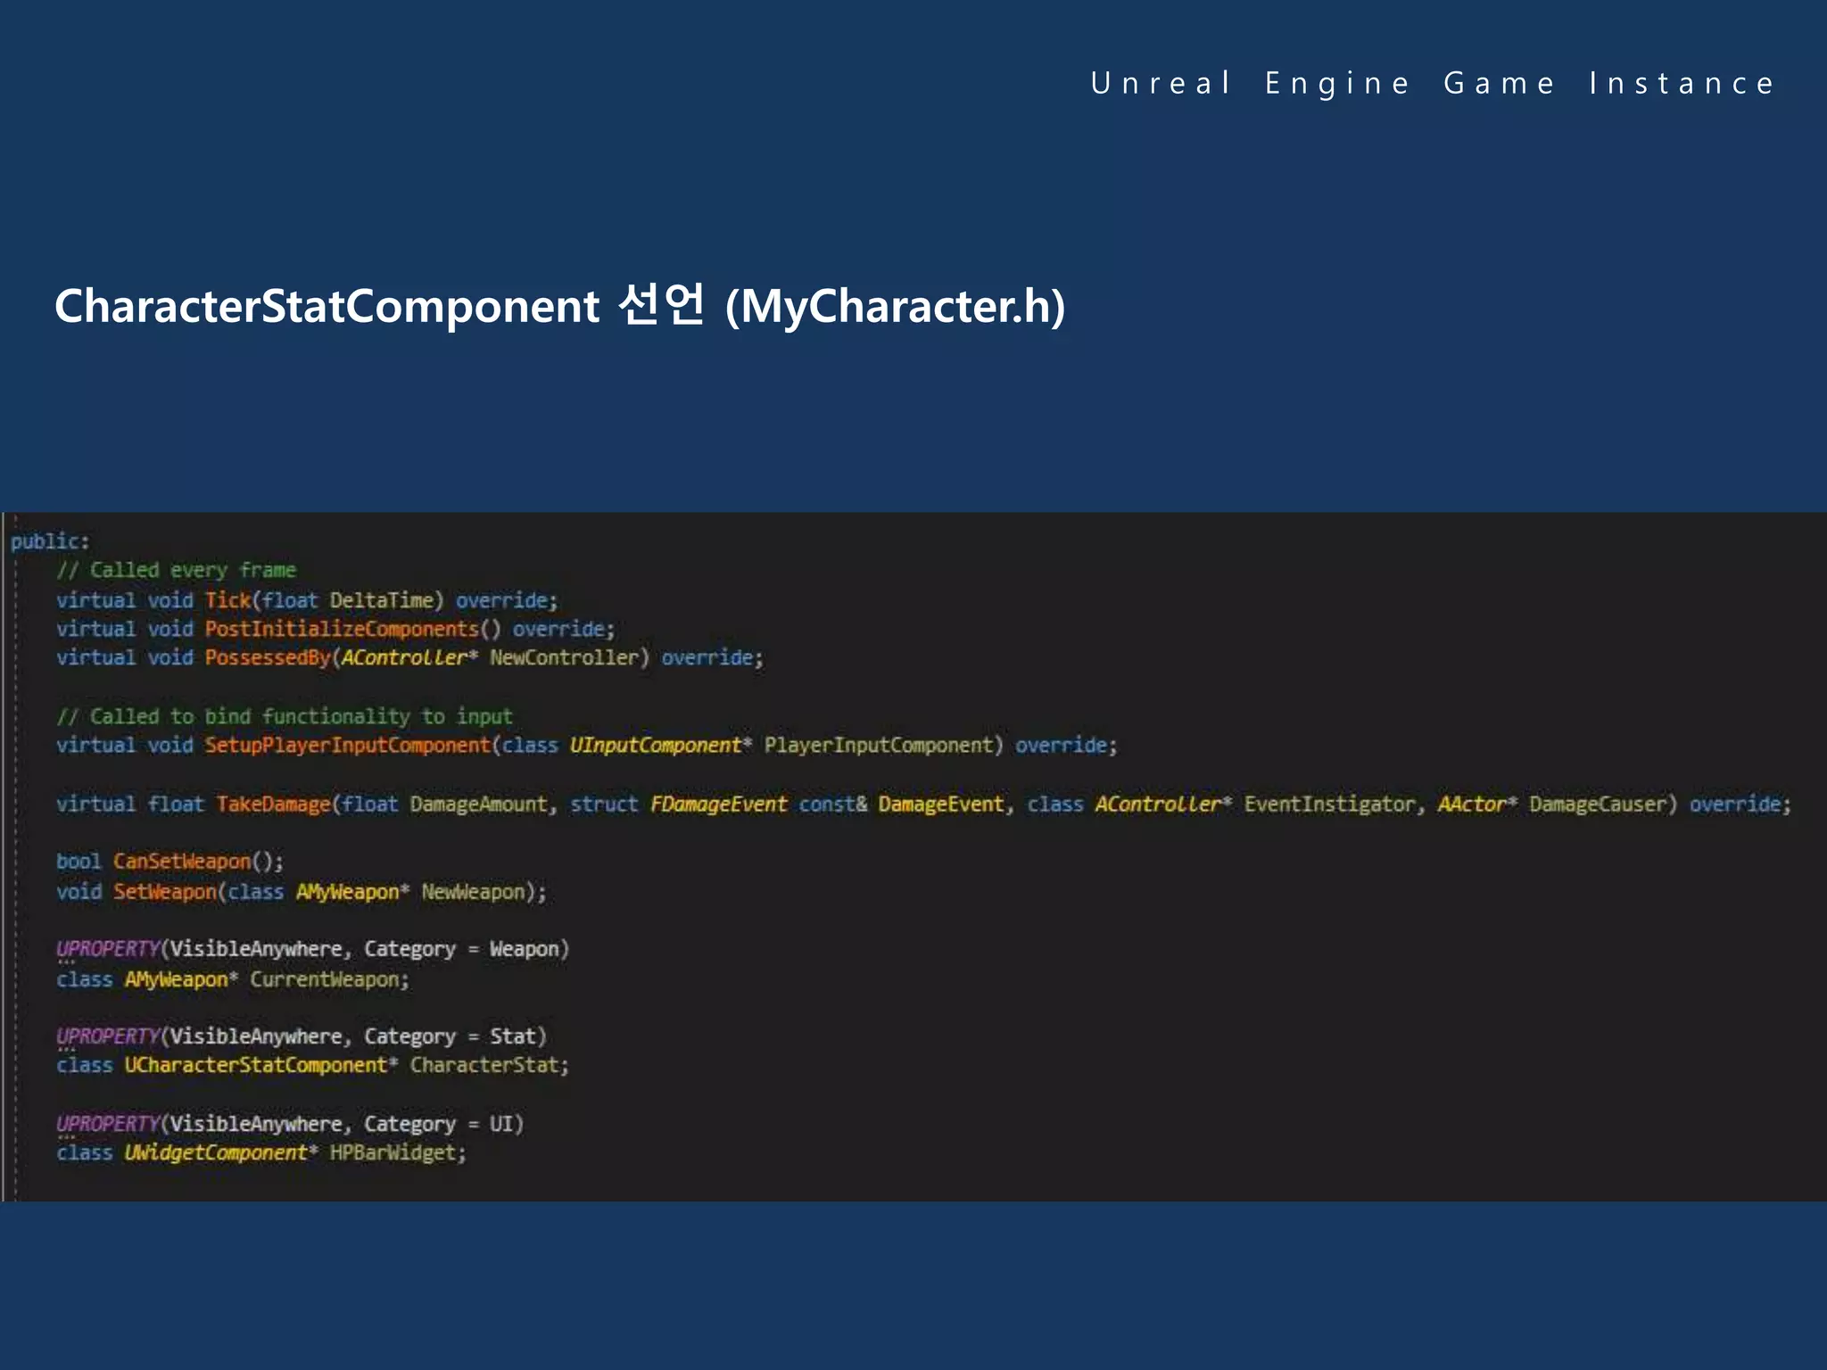Click the CharacterStat member variable
1827x1370 pixels.
click(x=484, y=1064)
